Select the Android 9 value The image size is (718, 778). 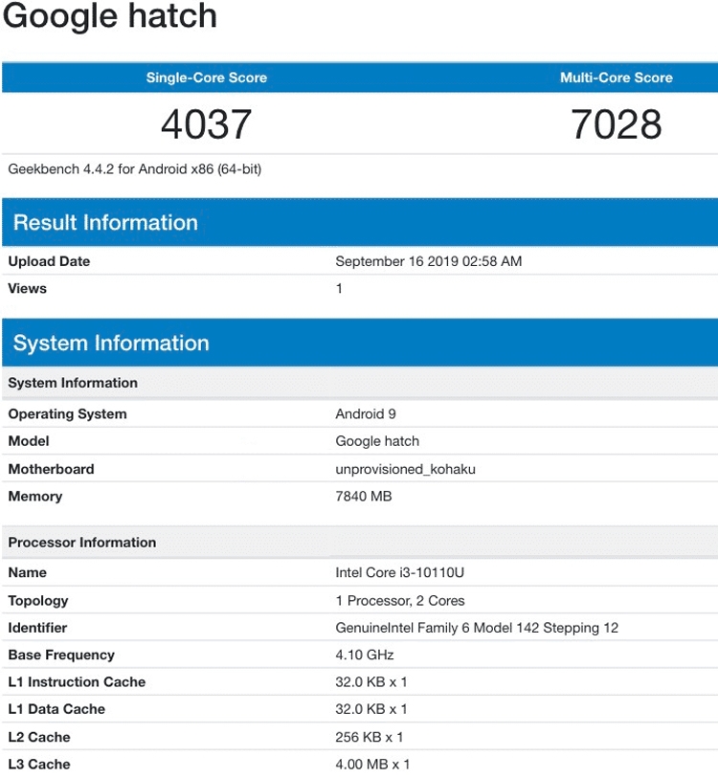[366, 413]
